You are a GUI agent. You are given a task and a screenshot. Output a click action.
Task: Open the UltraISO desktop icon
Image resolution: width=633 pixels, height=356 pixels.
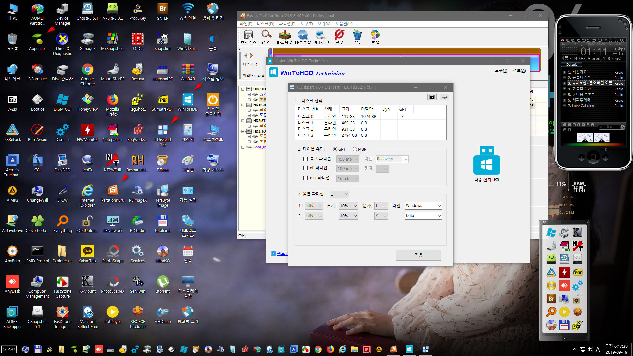[x=163, y=254]
